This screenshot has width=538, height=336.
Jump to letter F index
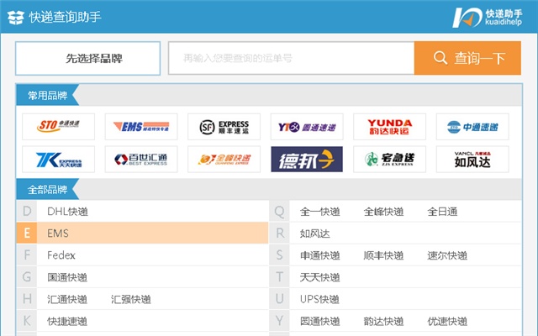tap(27, 255)
